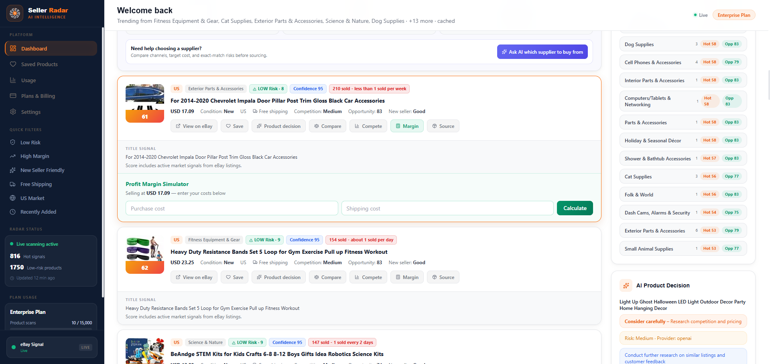Click Compete on the Chevrolet Impala listing

pos(368,126)
